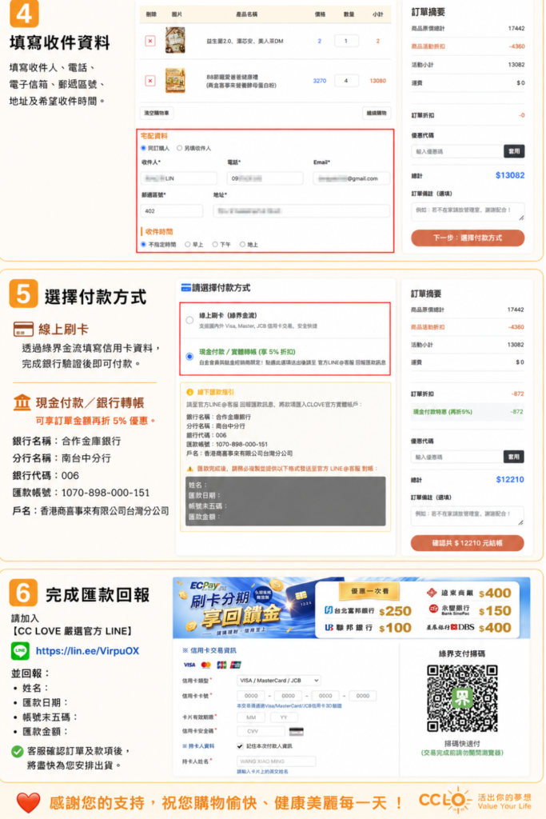Click the 清空購物車 button

click(x=157, y=113)
